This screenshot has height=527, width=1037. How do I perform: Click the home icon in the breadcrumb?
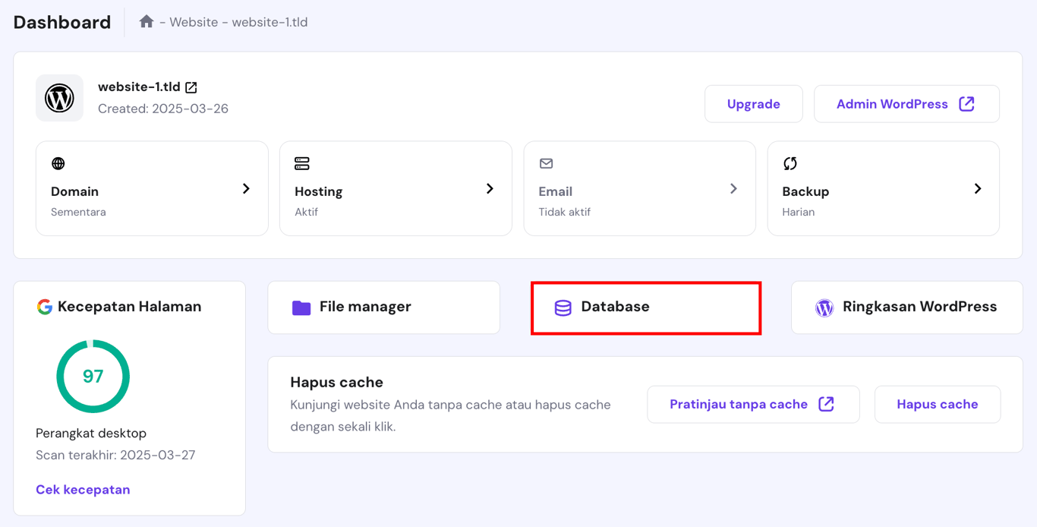pyautogui.click(x=147, y=21)
